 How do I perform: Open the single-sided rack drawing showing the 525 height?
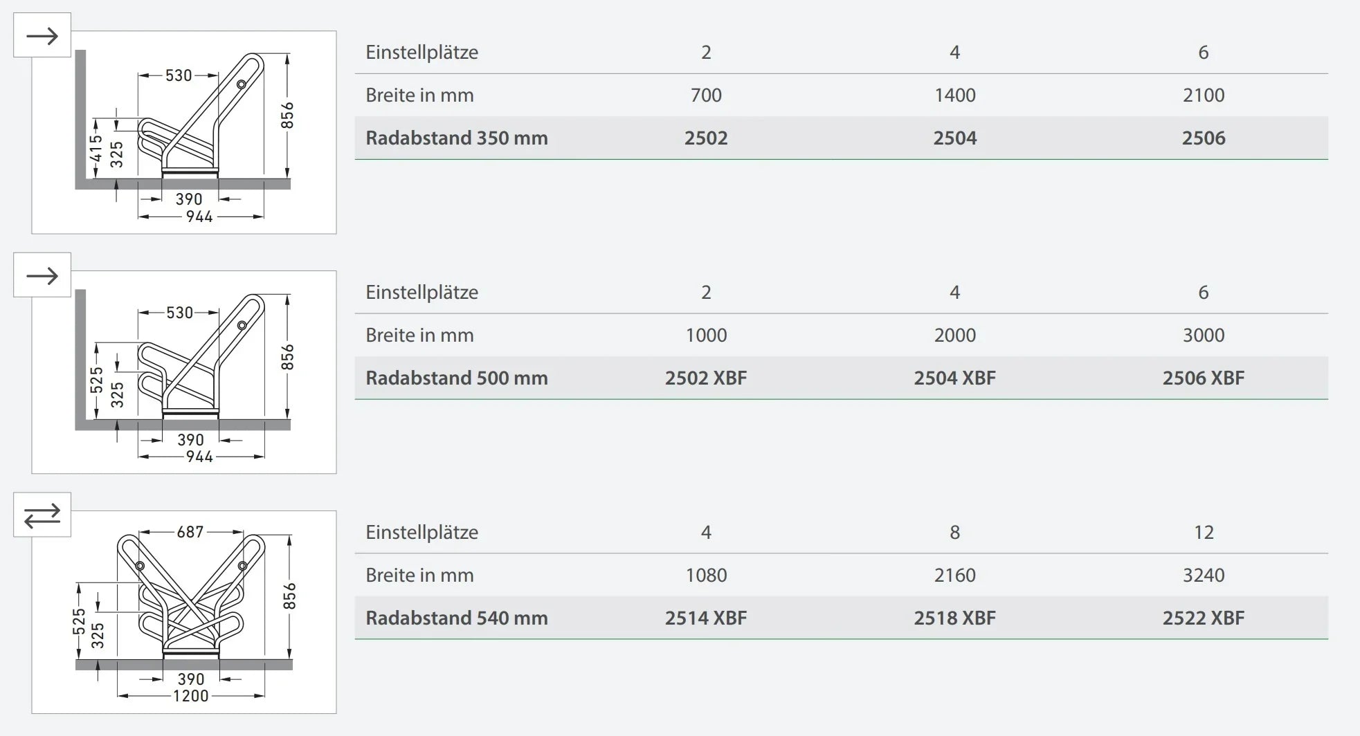point(184,372)
